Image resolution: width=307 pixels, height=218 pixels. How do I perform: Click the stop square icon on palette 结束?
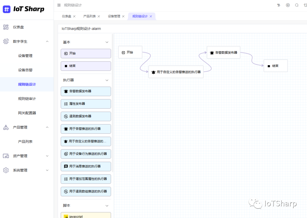coord(66,66)
